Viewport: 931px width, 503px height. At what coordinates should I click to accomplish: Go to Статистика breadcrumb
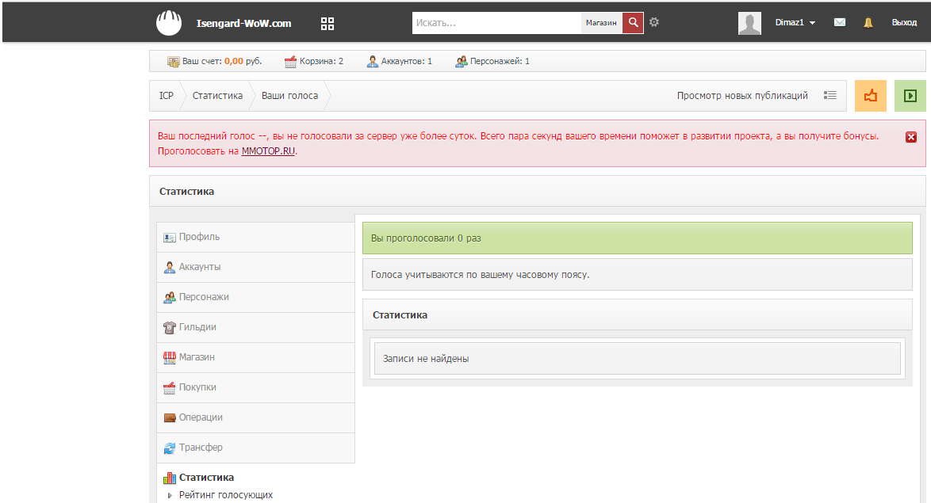pos(217,96)
